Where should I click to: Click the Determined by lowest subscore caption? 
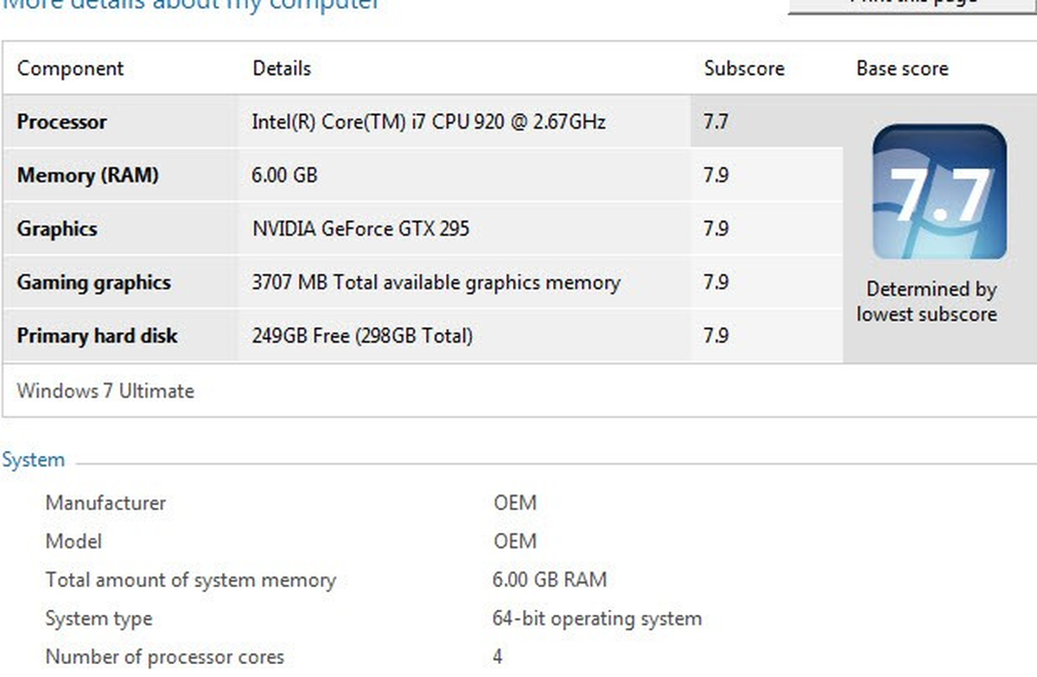927,301
